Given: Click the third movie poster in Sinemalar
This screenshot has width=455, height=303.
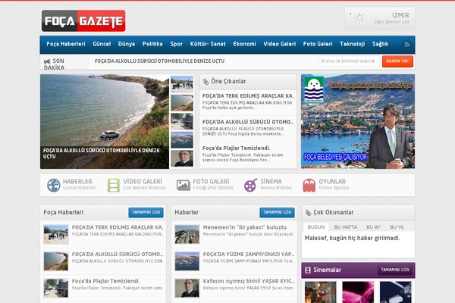Looking at the screenshot, I should 396,292.
